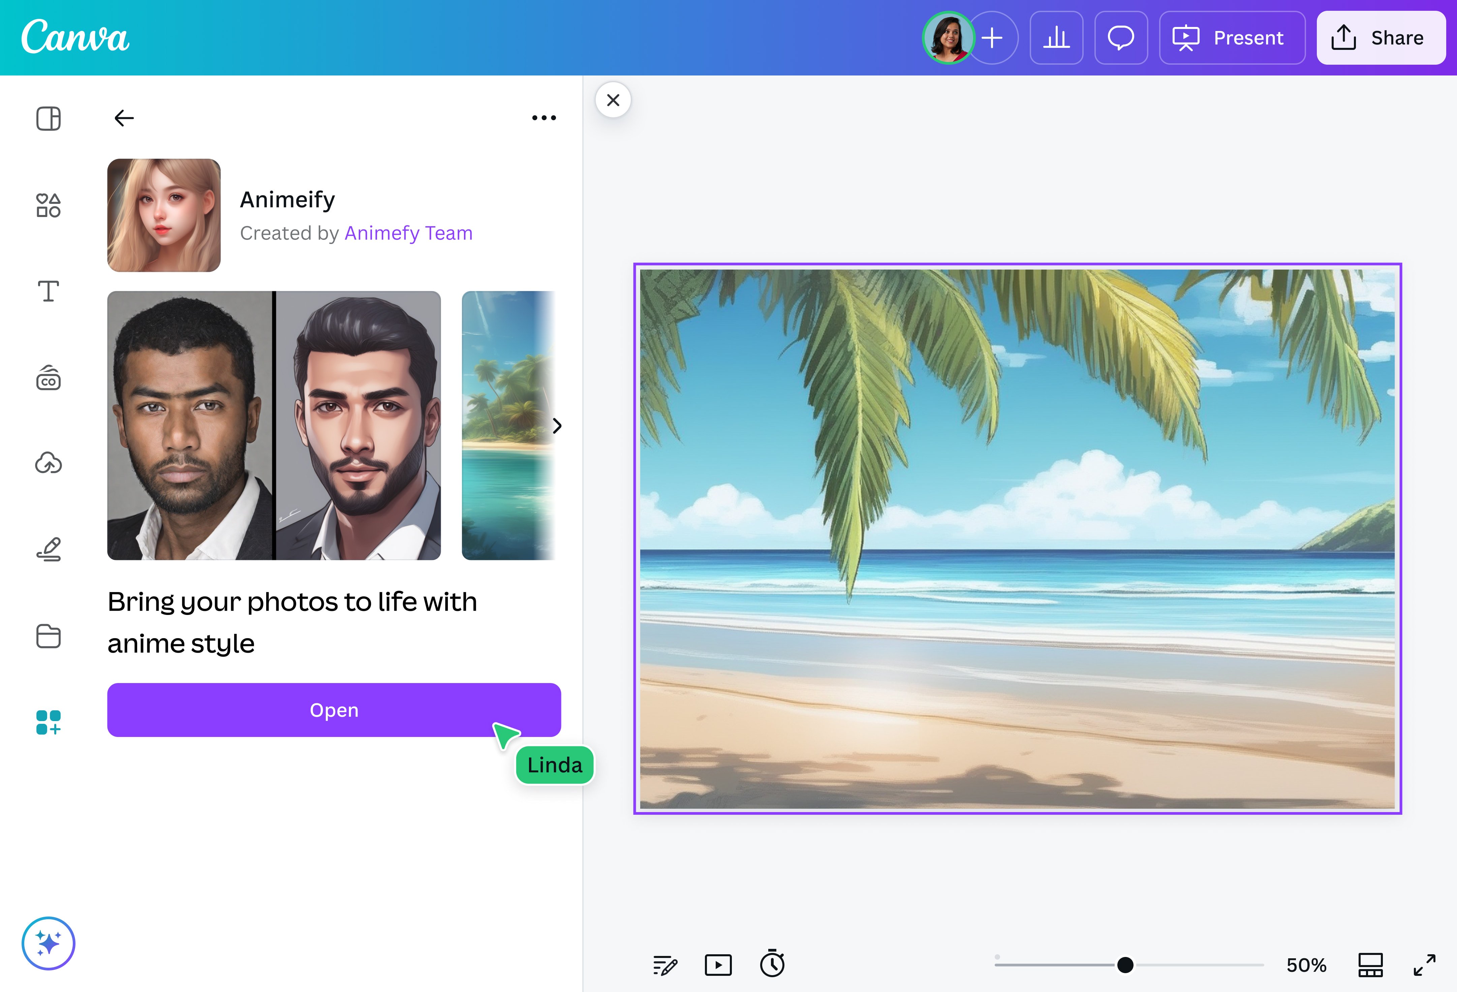Screen dimensions: 1457x992
Task: Select the Text tool in the sidebar
Action: click(x=48, y=291)
